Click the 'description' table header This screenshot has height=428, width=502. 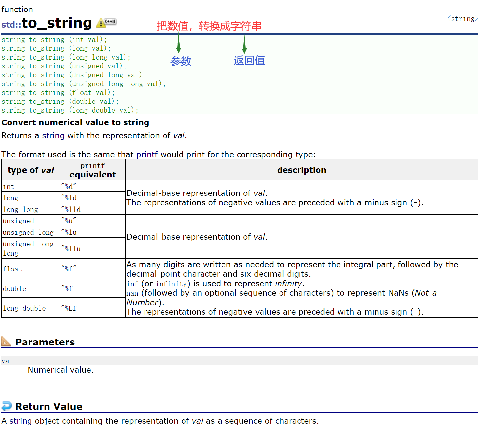coord(302,170)
